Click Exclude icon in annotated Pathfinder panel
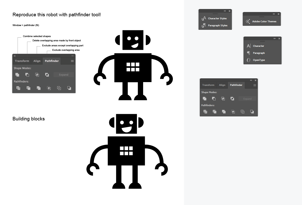This screenshot has width=302, height=205. (x=47, y=75)
